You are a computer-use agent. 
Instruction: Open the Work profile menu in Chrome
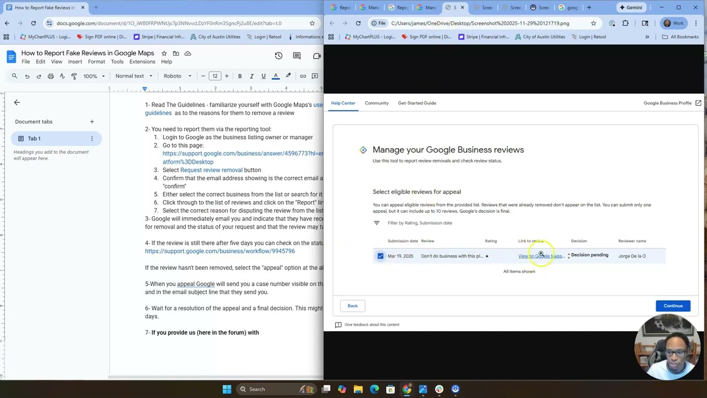pyautogui.click(x=673, y=23)
